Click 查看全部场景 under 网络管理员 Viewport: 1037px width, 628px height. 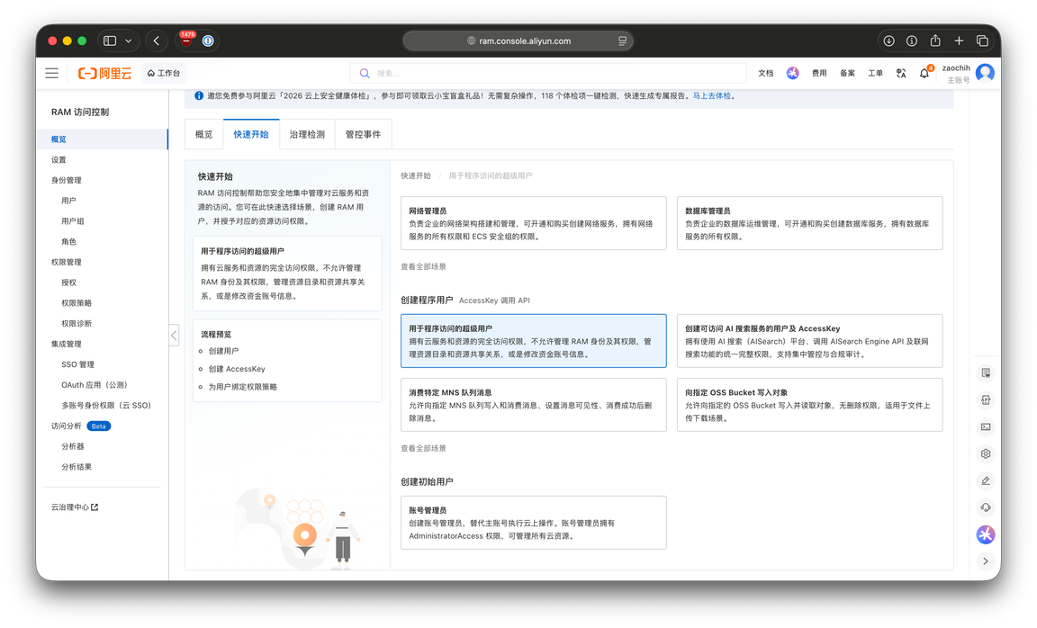pyautogui.click(x=423, y=267)
